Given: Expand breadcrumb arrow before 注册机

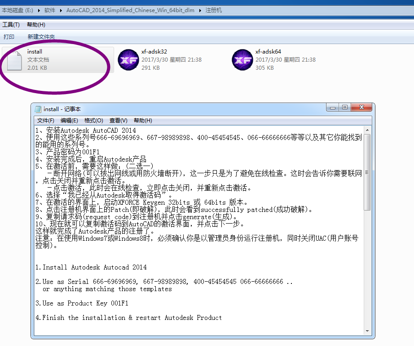Looking at the screenshot, I should click(200, 11).
